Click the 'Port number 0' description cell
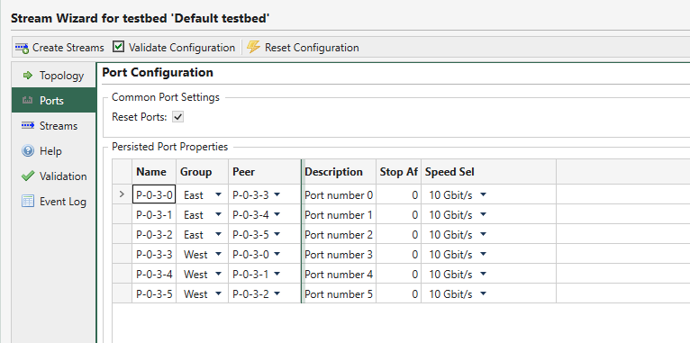 point(340,194)
